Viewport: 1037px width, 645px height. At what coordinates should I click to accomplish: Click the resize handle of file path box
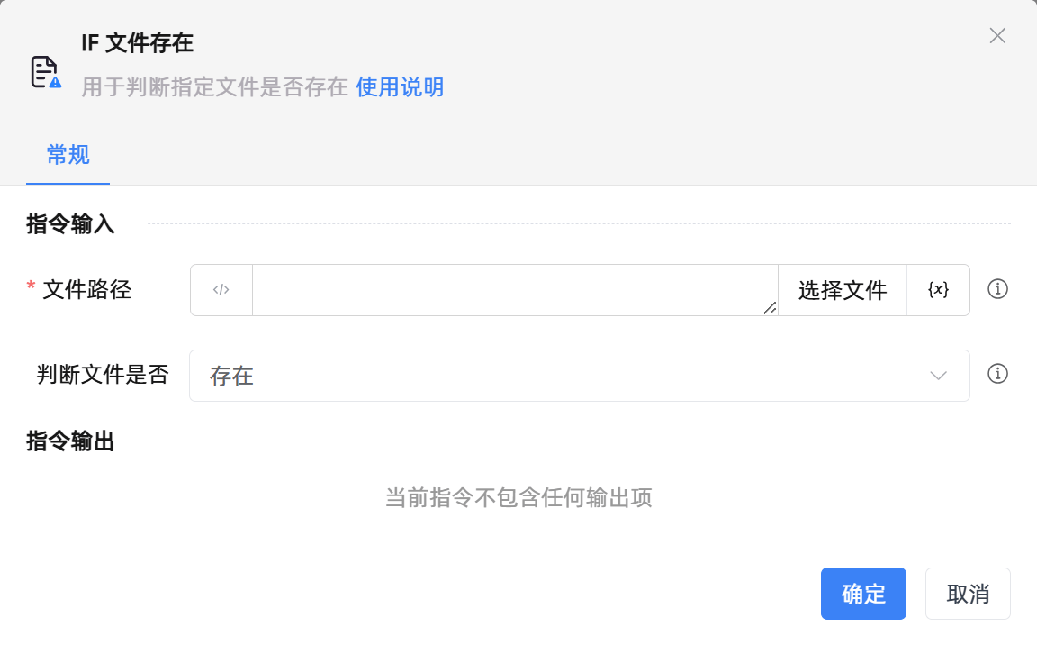pyautogui.click(x=769, y=307)
